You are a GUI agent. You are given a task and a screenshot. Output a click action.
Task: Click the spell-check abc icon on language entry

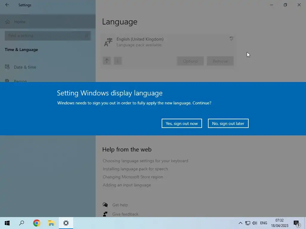pos(231,38)
